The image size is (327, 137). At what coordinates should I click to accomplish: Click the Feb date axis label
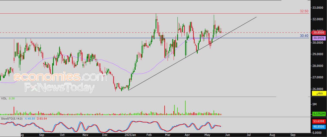tap(149, 135)
